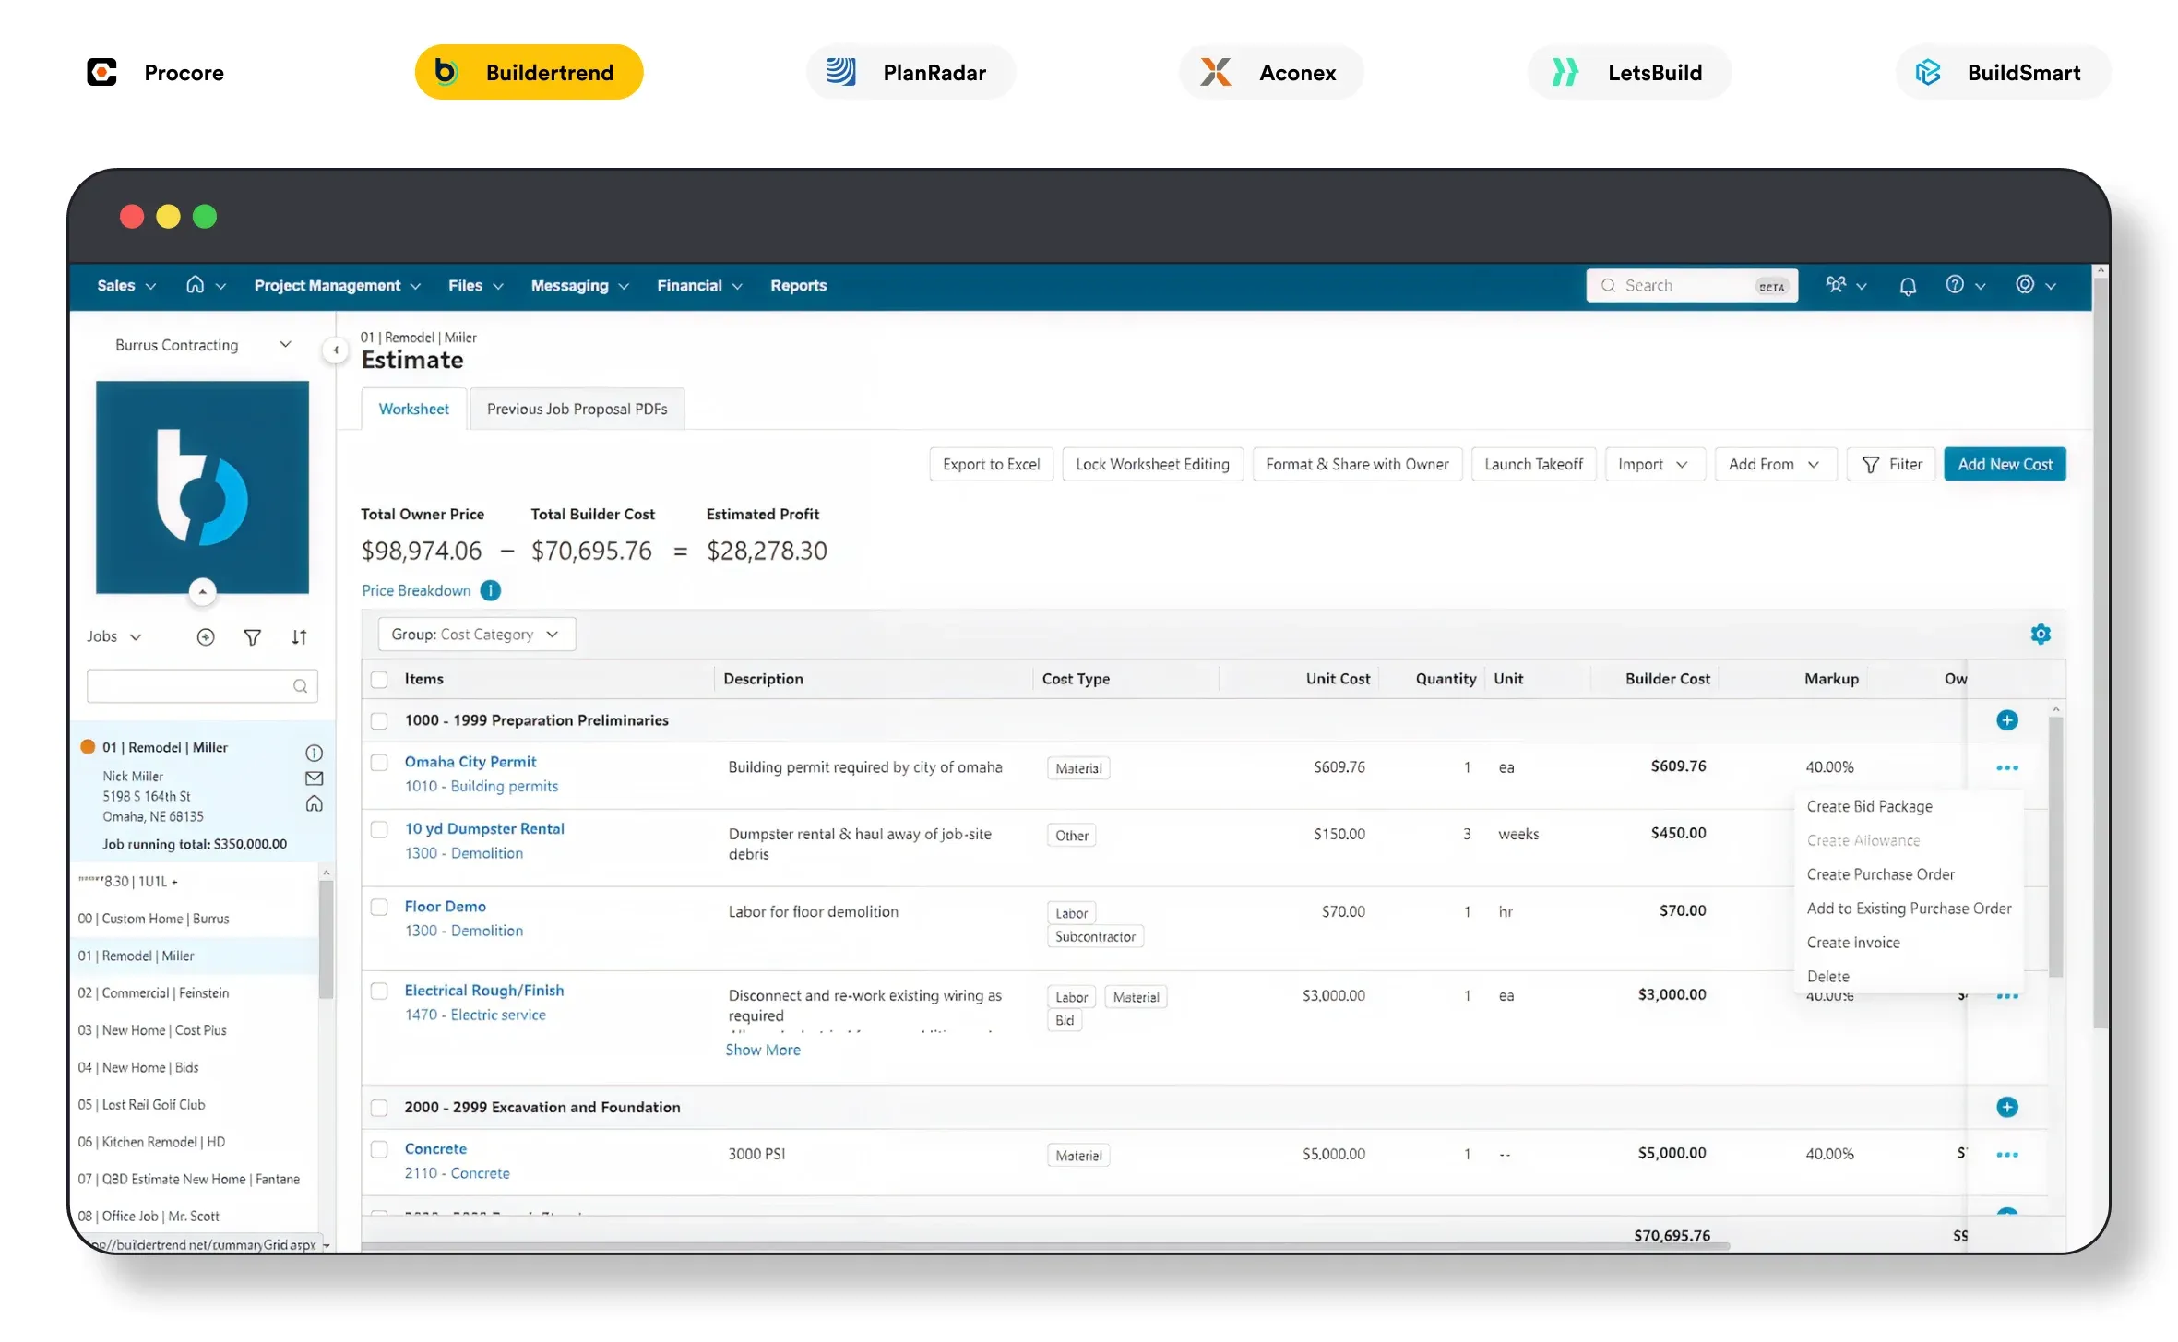Open the users/contacts icon menu
This screenshot has width=2178, height=1342.
(x=1845, y=286)
